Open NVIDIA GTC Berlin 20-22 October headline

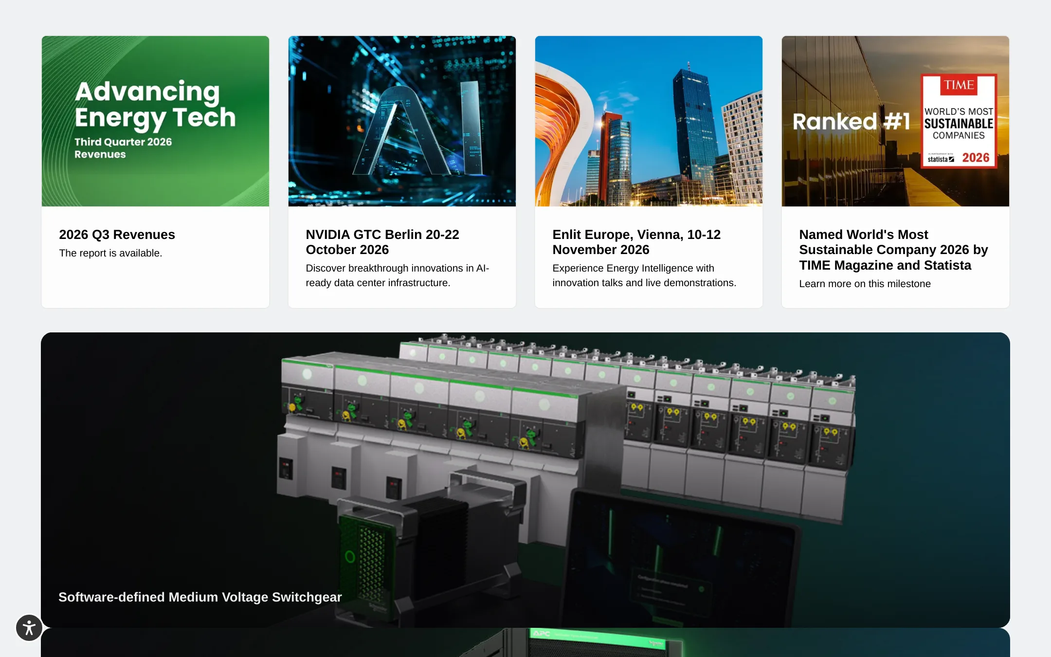[382, 242]
